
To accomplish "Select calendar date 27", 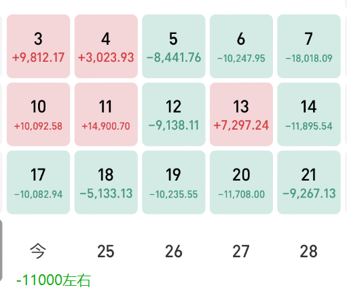I will point(241,251).
